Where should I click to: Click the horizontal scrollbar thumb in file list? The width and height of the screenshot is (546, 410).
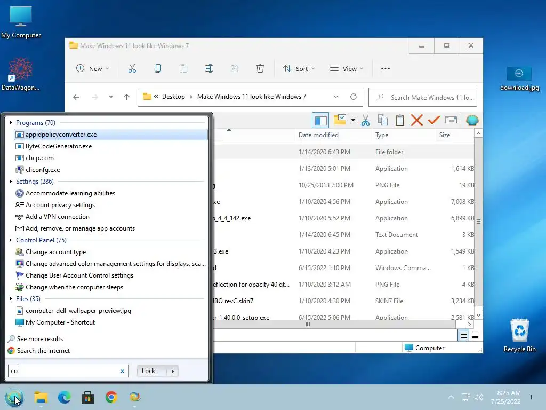pos(308,325)
